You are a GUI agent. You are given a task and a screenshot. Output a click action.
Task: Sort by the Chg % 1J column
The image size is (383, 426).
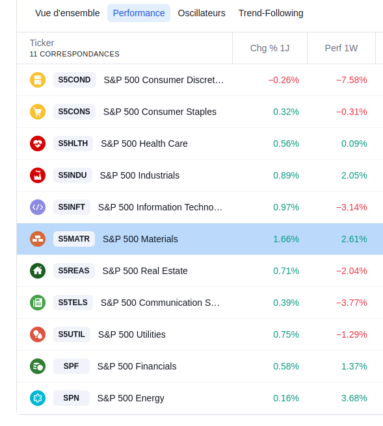point(270,48)
